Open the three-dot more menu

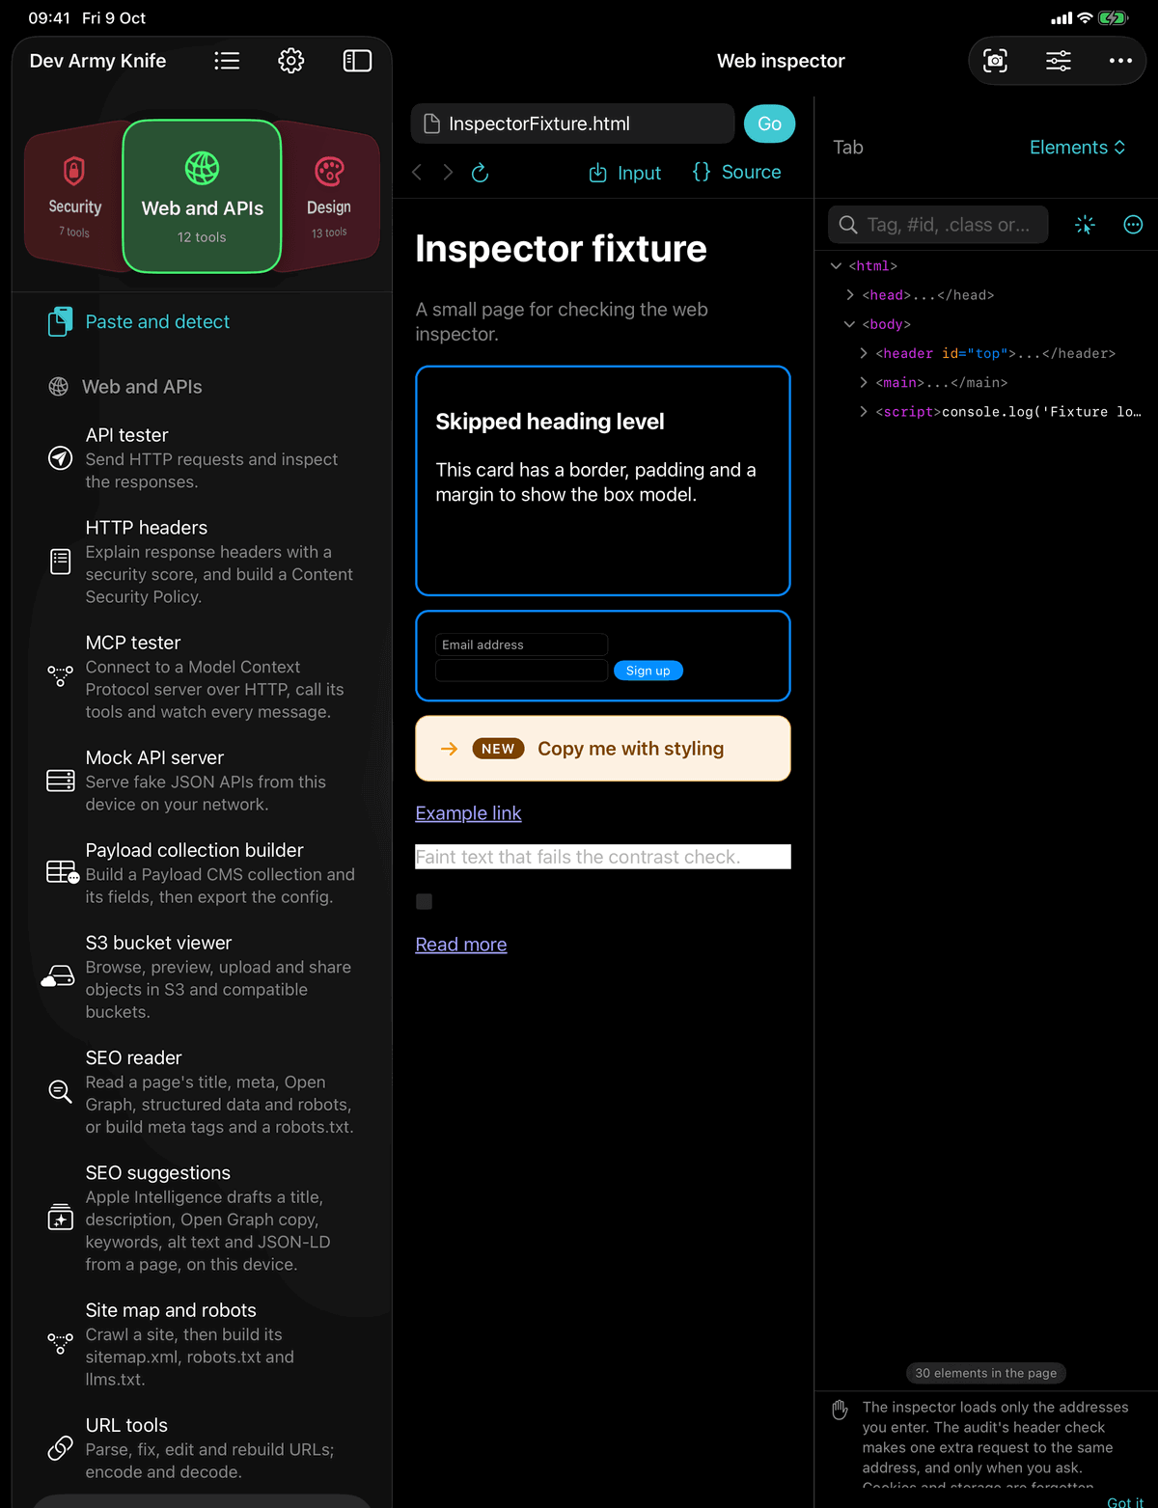tap(1120, 61)
